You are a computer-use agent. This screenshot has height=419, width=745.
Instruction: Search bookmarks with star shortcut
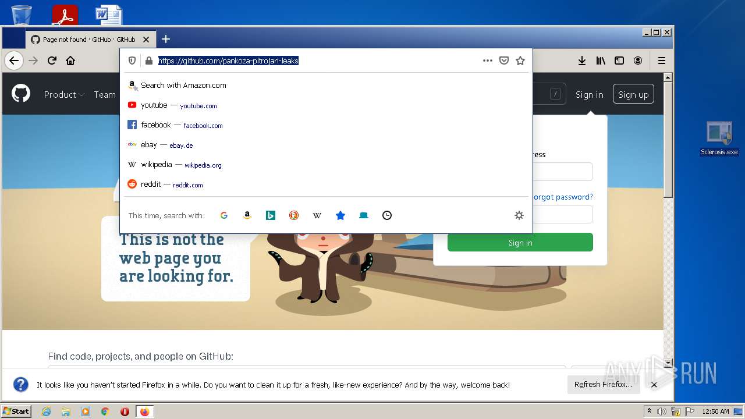[340, 215]
